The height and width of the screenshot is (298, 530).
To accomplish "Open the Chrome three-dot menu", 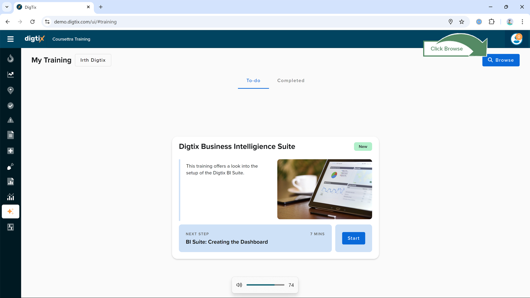I will pyautogui.click(x=522, y=22).
